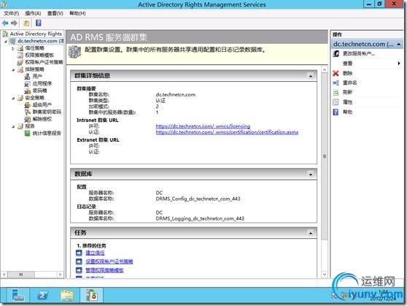
Task: Launch PowerShell from the taskbar
Action: pyautogui.click(x=42, y=295)
